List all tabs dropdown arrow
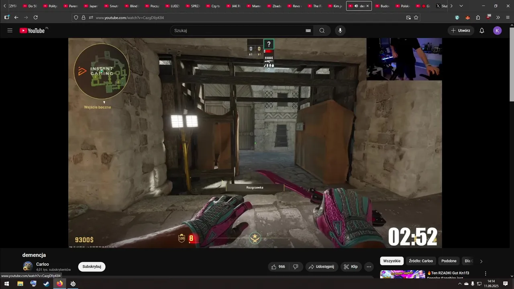Viewport: 514px width, 289px height. pos(461,6)
